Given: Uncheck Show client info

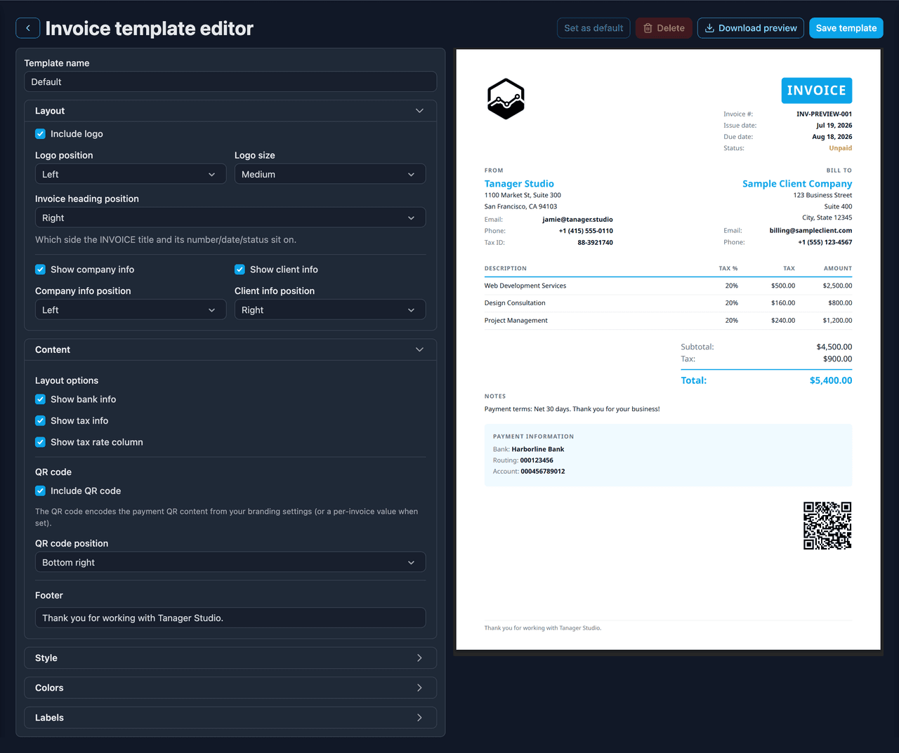Looking at the screenshot, I should (239, 269).
